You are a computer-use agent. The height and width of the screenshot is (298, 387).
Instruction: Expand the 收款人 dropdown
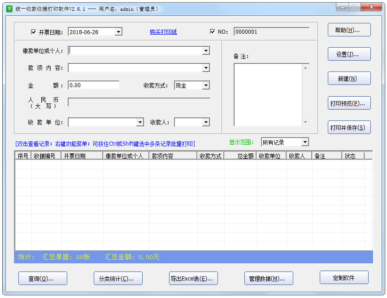(206, 122)
